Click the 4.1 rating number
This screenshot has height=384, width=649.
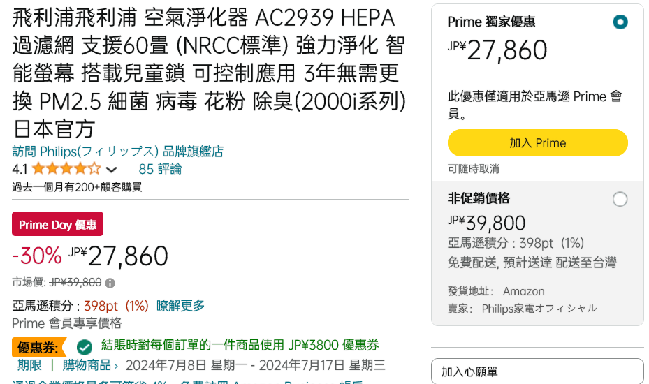(x=20, y=169)
